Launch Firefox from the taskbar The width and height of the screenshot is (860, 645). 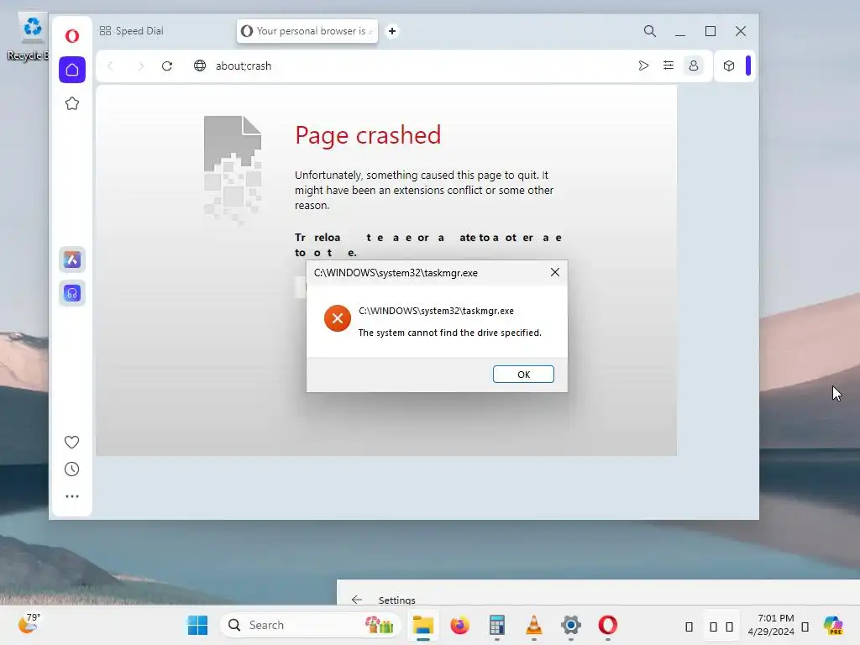coord(459,625)
